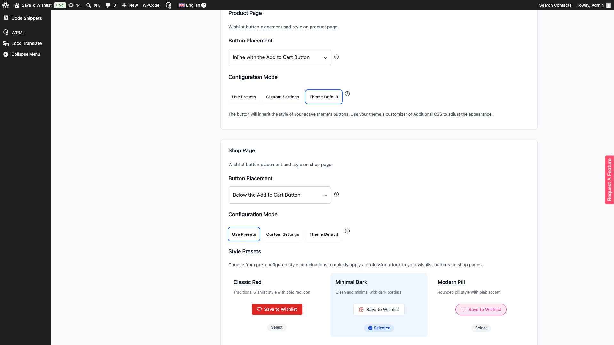614x345 pixels.
Task: Click the checkmark icon in Selected badge
Action: [370, 328]
